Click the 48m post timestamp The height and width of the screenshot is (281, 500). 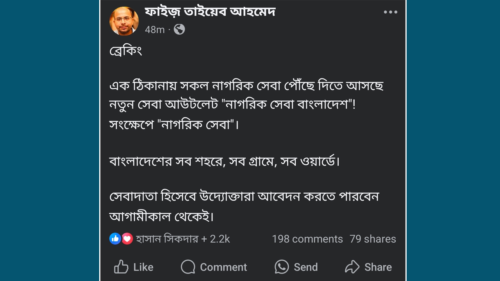click(x=155, y=30)
